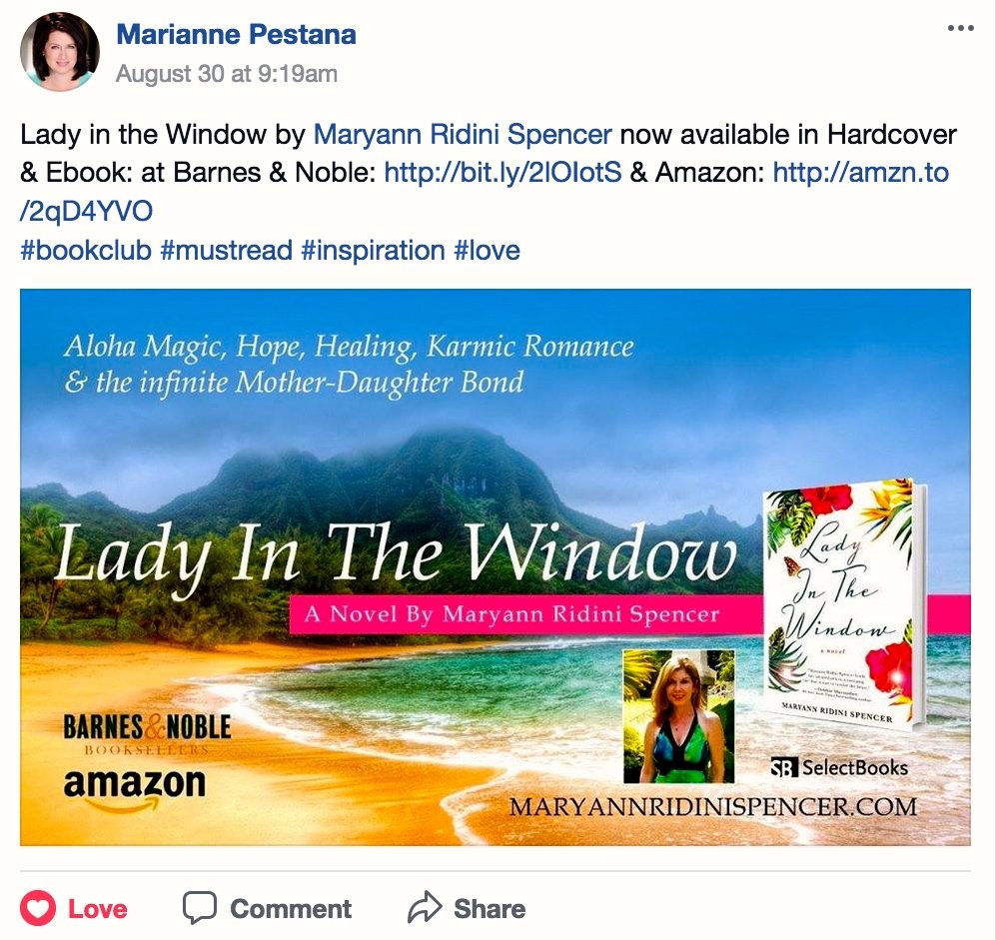
Task: Click the Share arrow icon
Action: [425, 907]
